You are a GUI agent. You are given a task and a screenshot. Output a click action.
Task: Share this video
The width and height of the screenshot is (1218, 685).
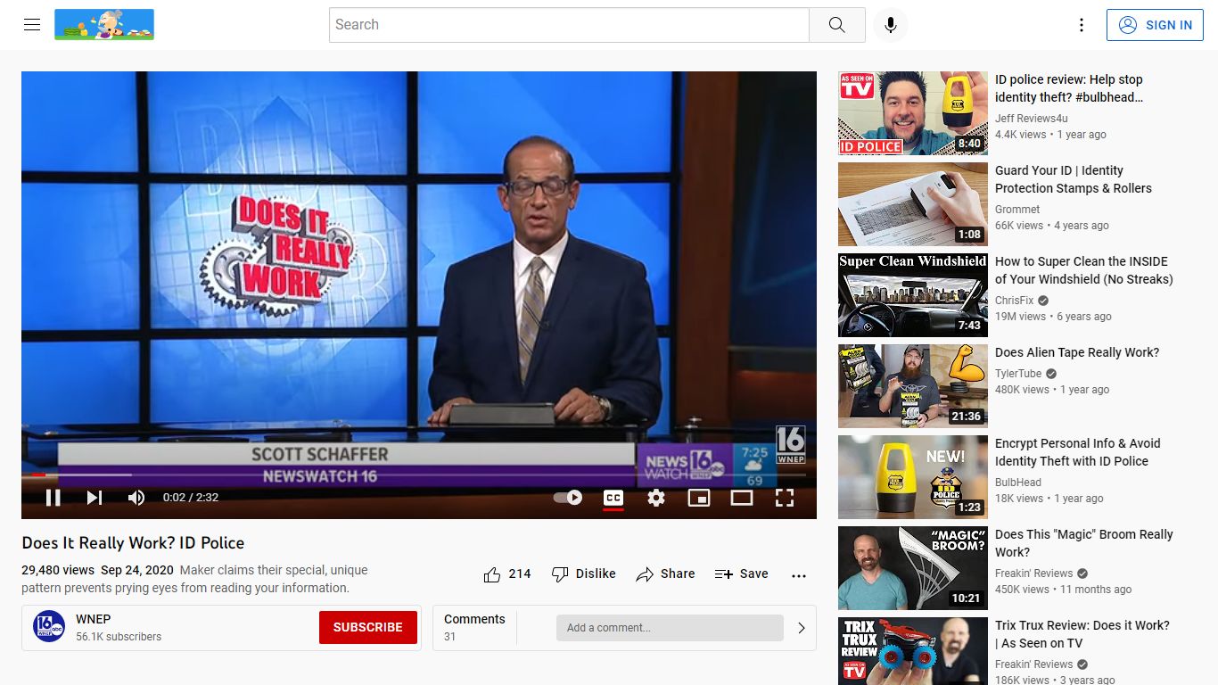pos(665,574)
